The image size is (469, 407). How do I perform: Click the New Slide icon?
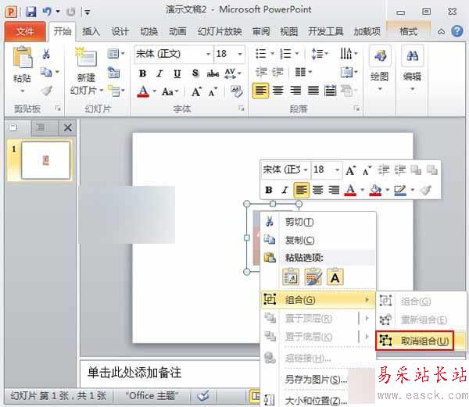(x=86, y=57)
